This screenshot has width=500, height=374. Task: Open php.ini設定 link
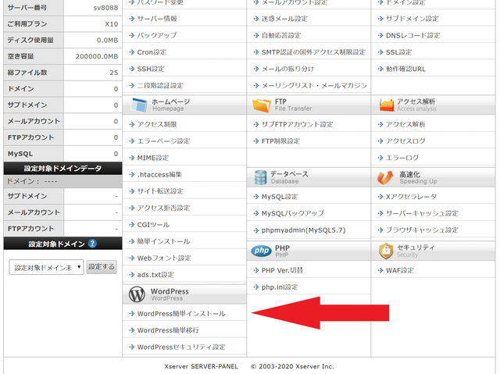click(280, 287)
